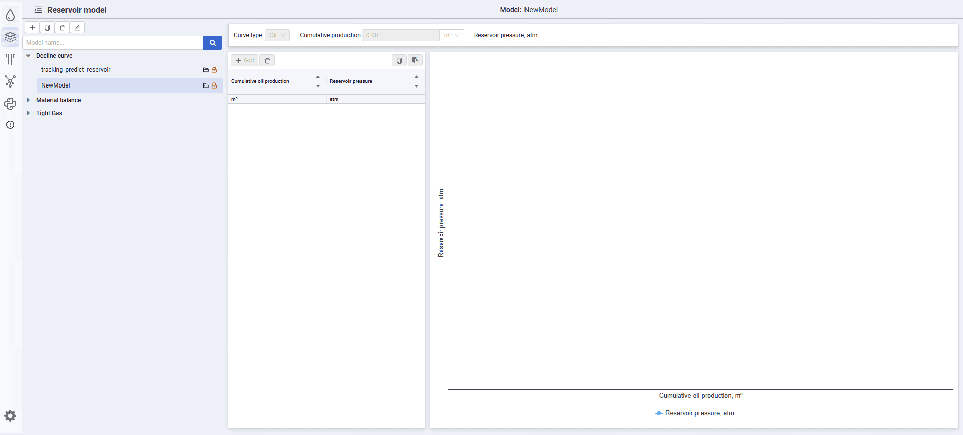Delete the selected model with trash icon

62,28
